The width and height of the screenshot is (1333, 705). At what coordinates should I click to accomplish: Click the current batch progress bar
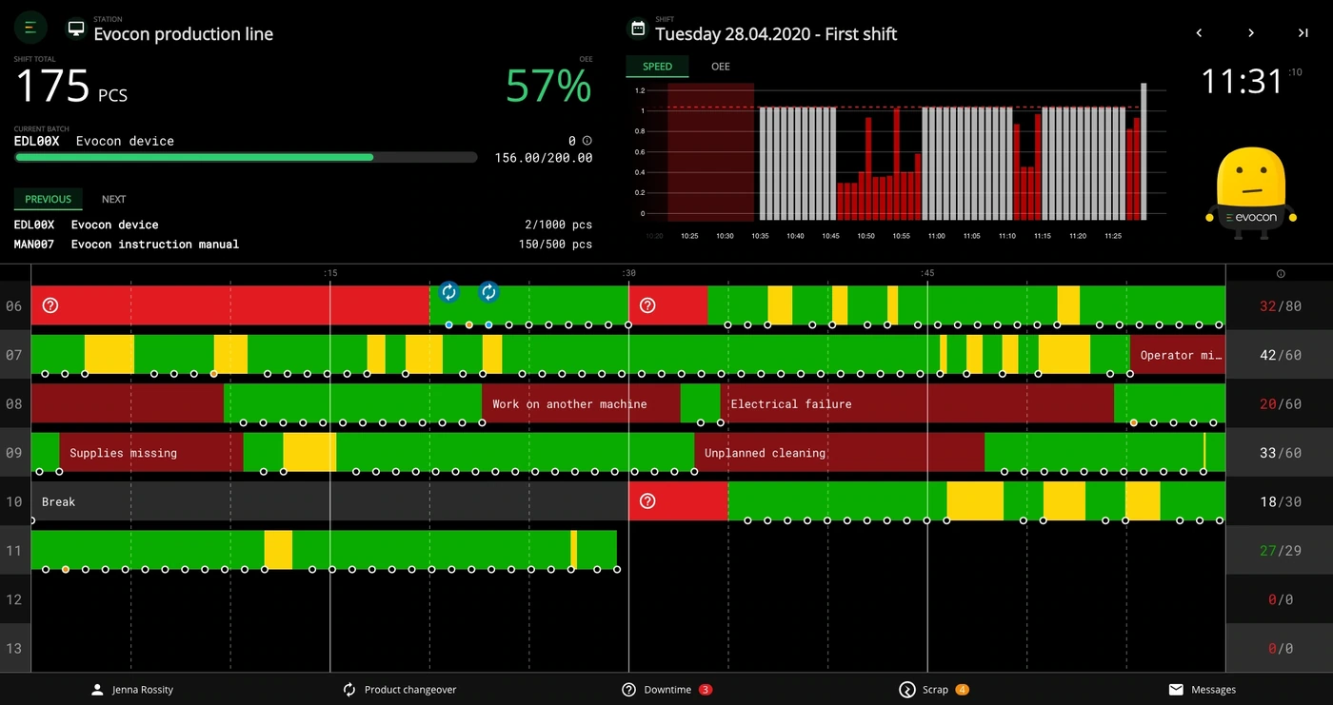tap(246, 157)
